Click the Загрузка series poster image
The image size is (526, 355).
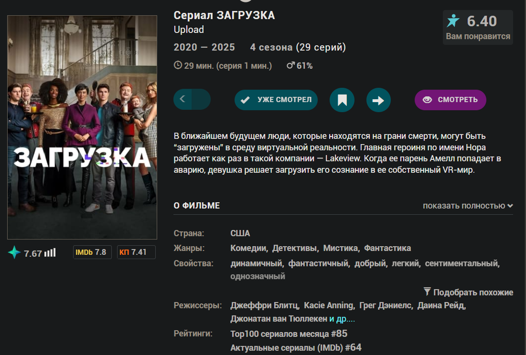click(x=82, y=127)
